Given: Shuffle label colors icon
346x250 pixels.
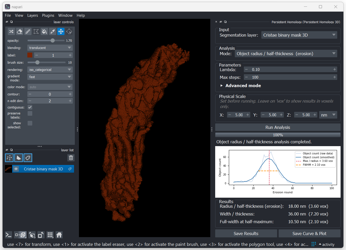Looking at the screenshot, I should (11, 31).
